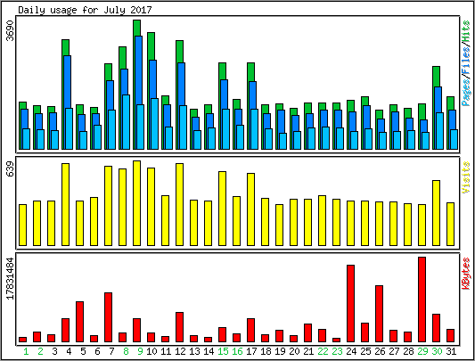Select day label 21 on x-axis

click(308, 351)
